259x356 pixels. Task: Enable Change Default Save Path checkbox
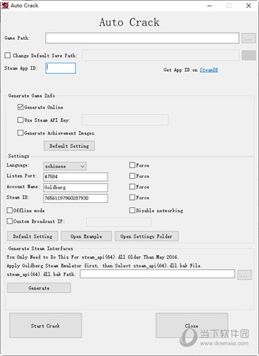8,56
